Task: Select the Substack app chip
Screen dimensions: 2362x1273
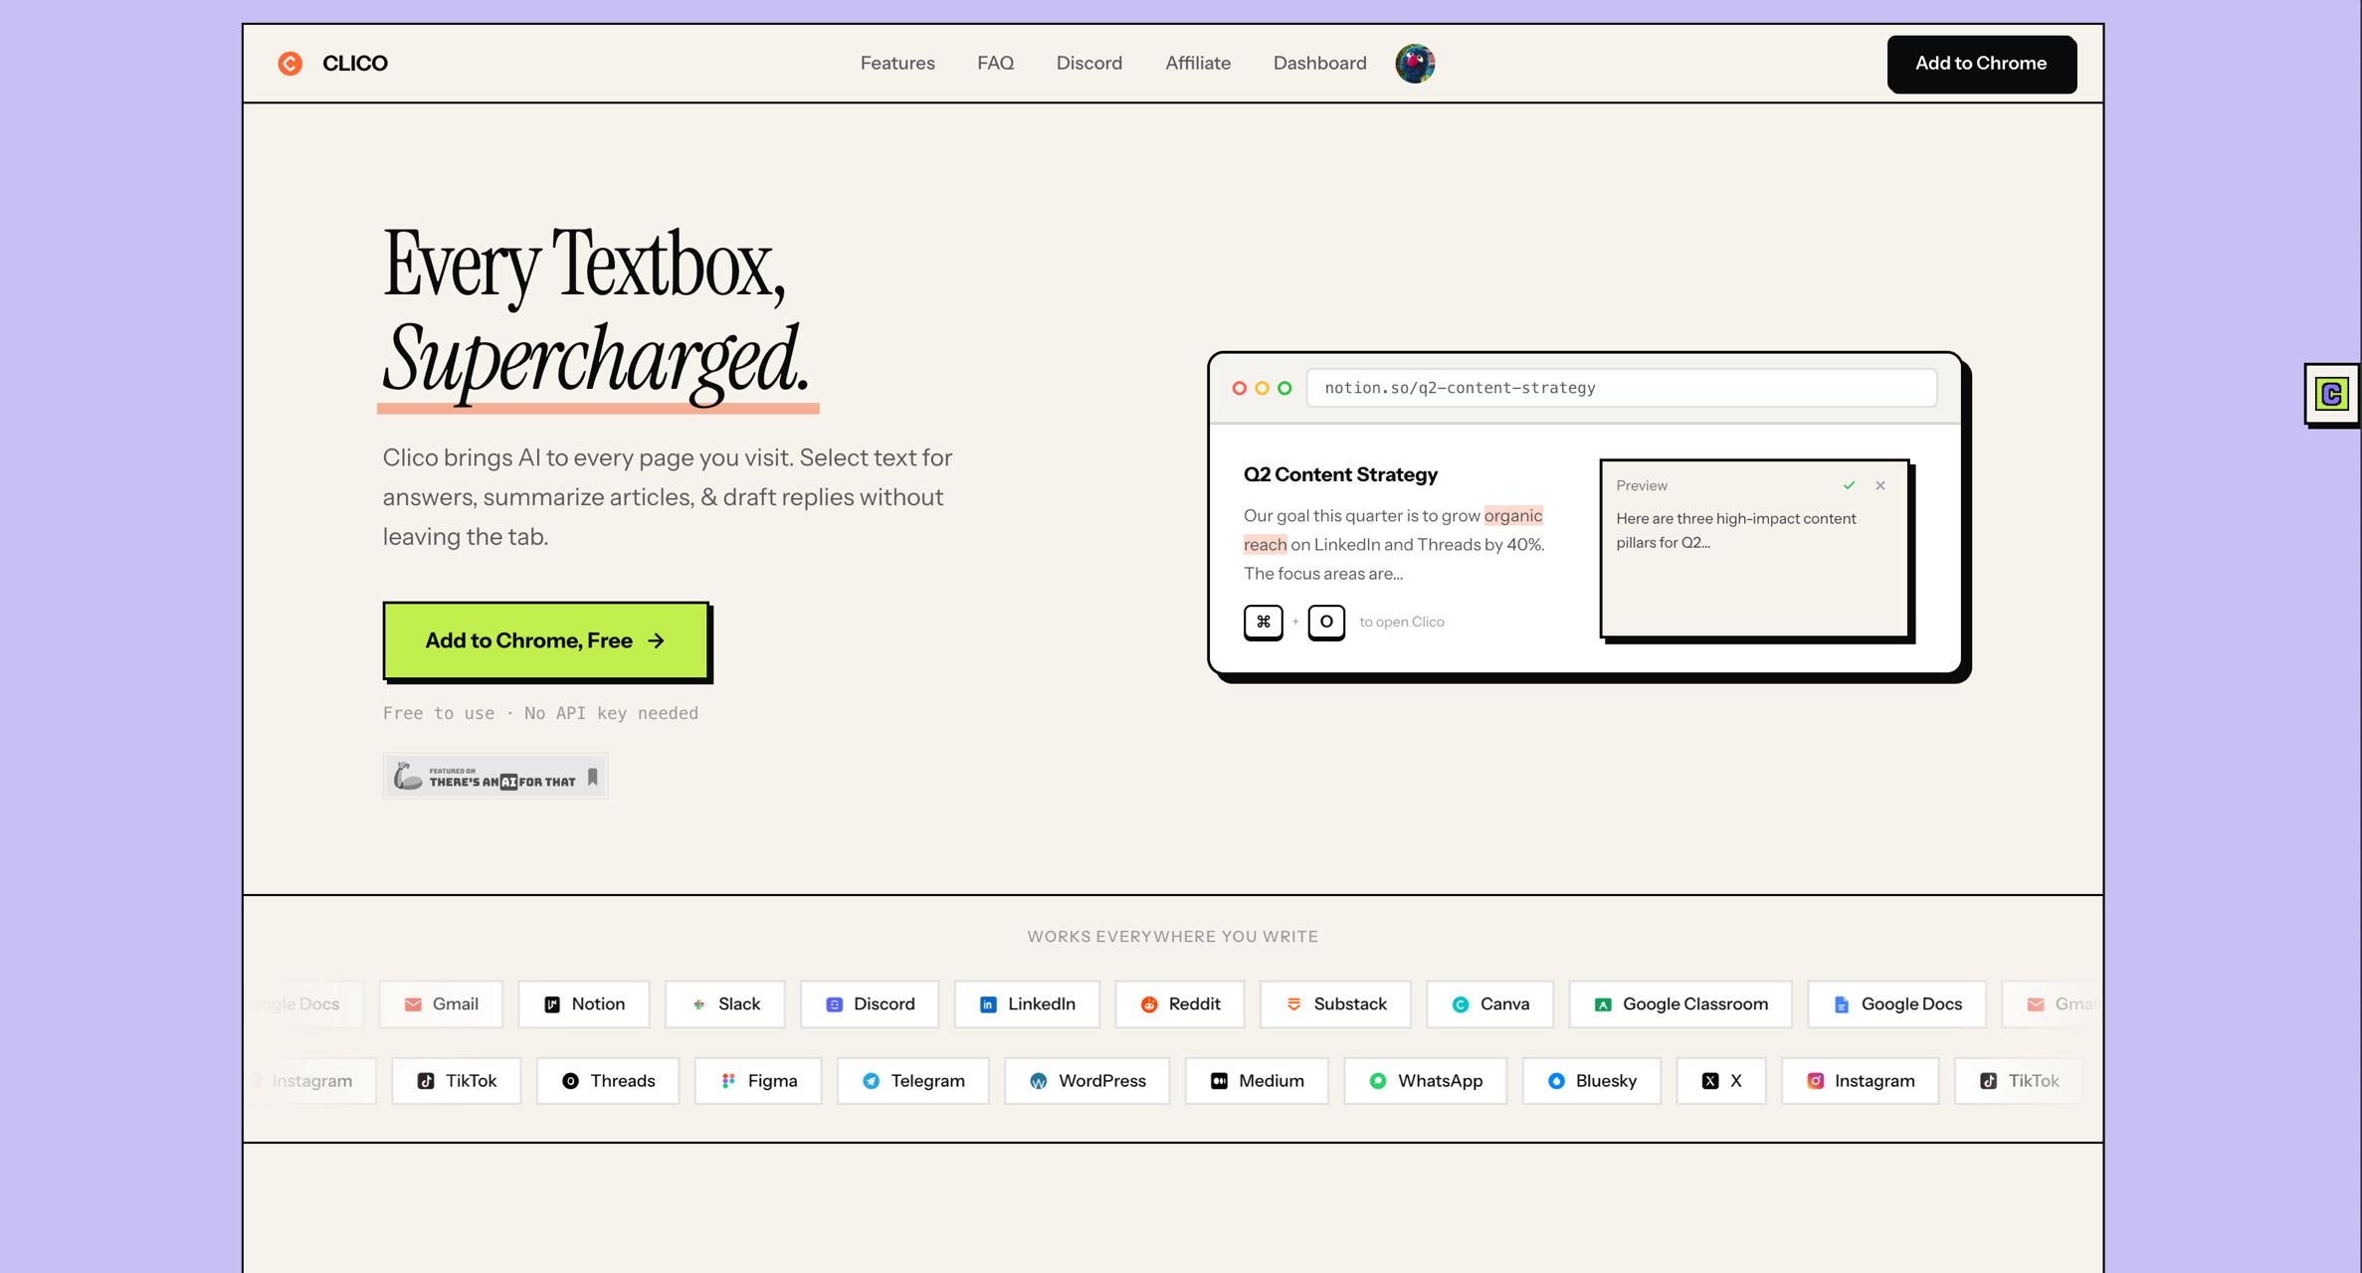Action: pyautogui.click(x=1335, y=1004)
